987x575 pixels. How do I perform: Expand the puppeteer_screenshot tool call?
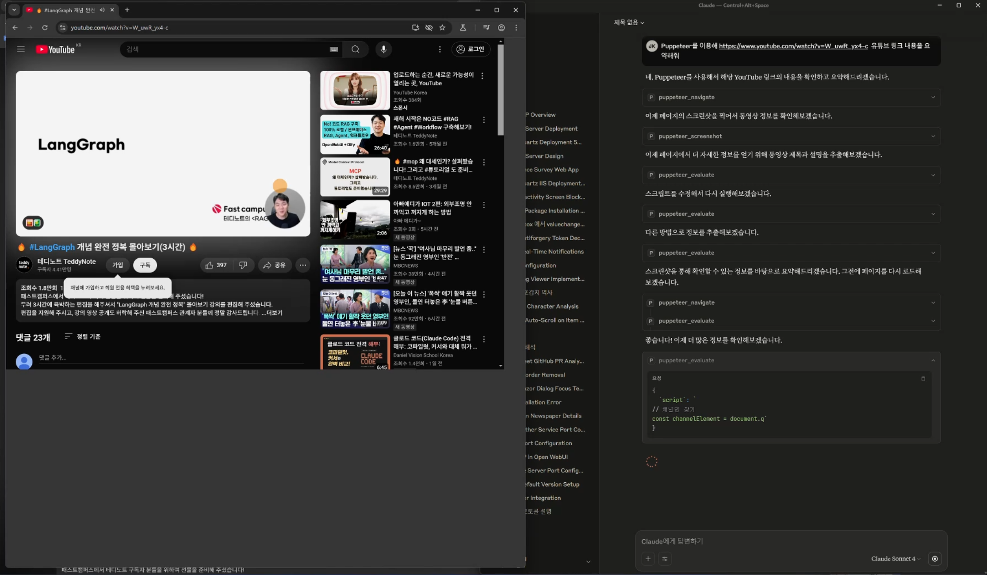click(933, 136)
